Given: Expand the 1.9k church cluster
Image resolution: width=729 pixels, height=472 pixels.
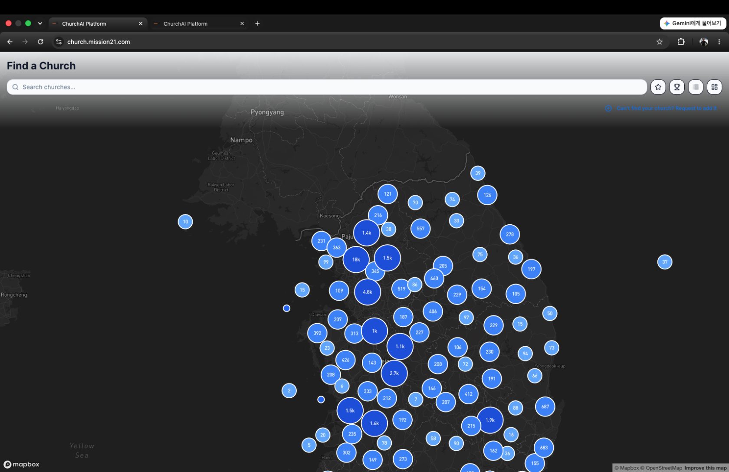Looking at the screenshot, I should tap(490, 420).
